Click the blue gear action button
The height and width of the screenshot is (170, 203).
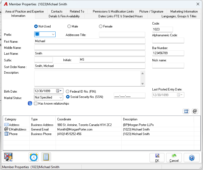coord(191,157)
